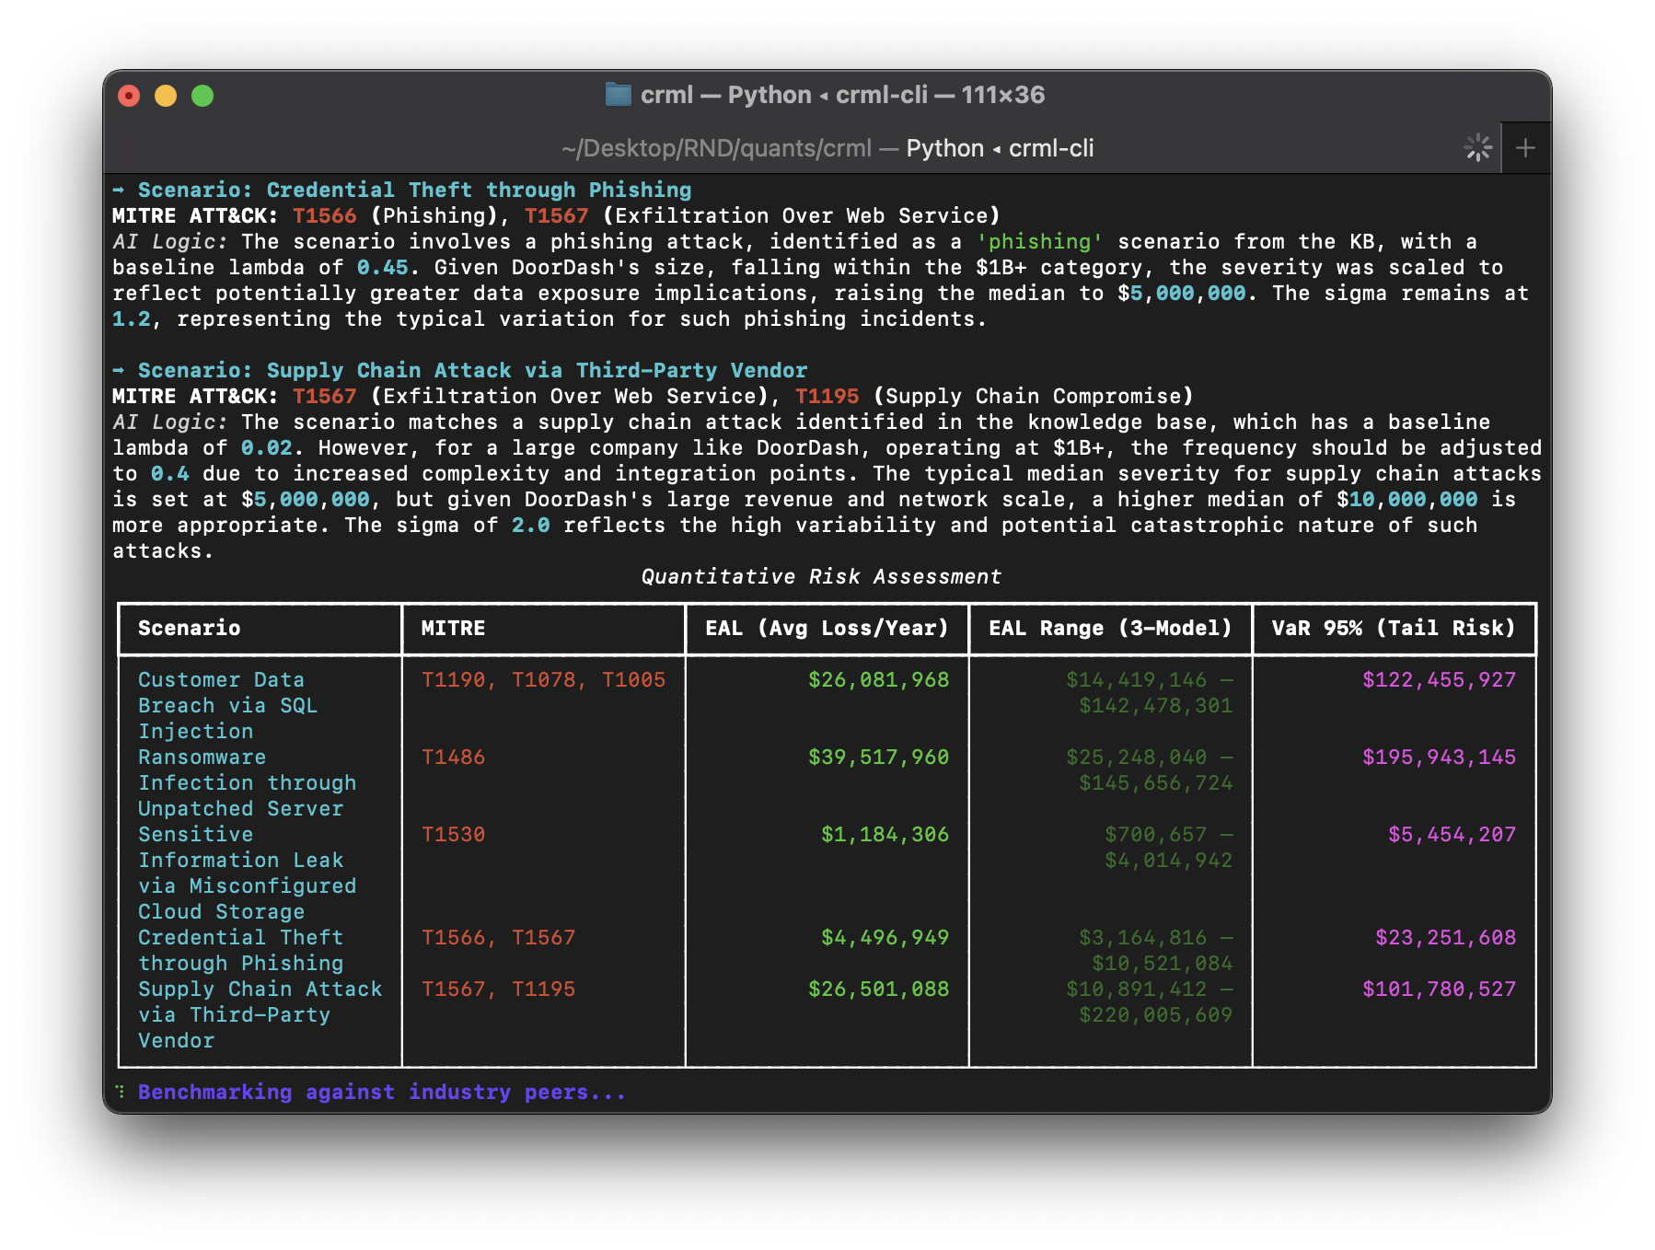Viewport: 1655px width, 1250px height.
Task: Click the yellow minimize traffic light button
Action: (166, 95)
